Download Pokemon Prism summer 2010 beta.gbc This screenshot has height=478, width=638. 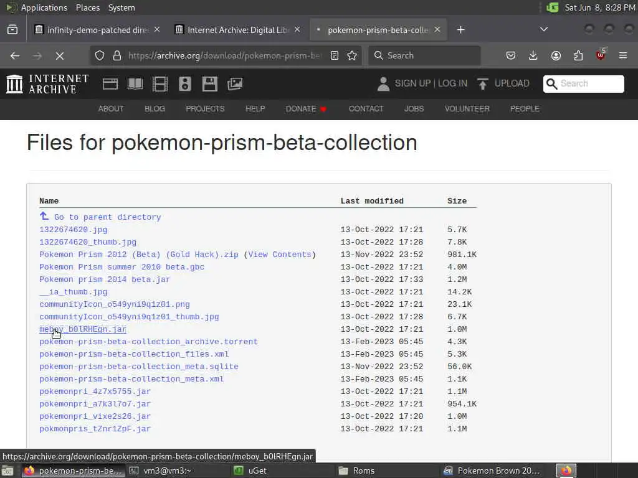121,267
